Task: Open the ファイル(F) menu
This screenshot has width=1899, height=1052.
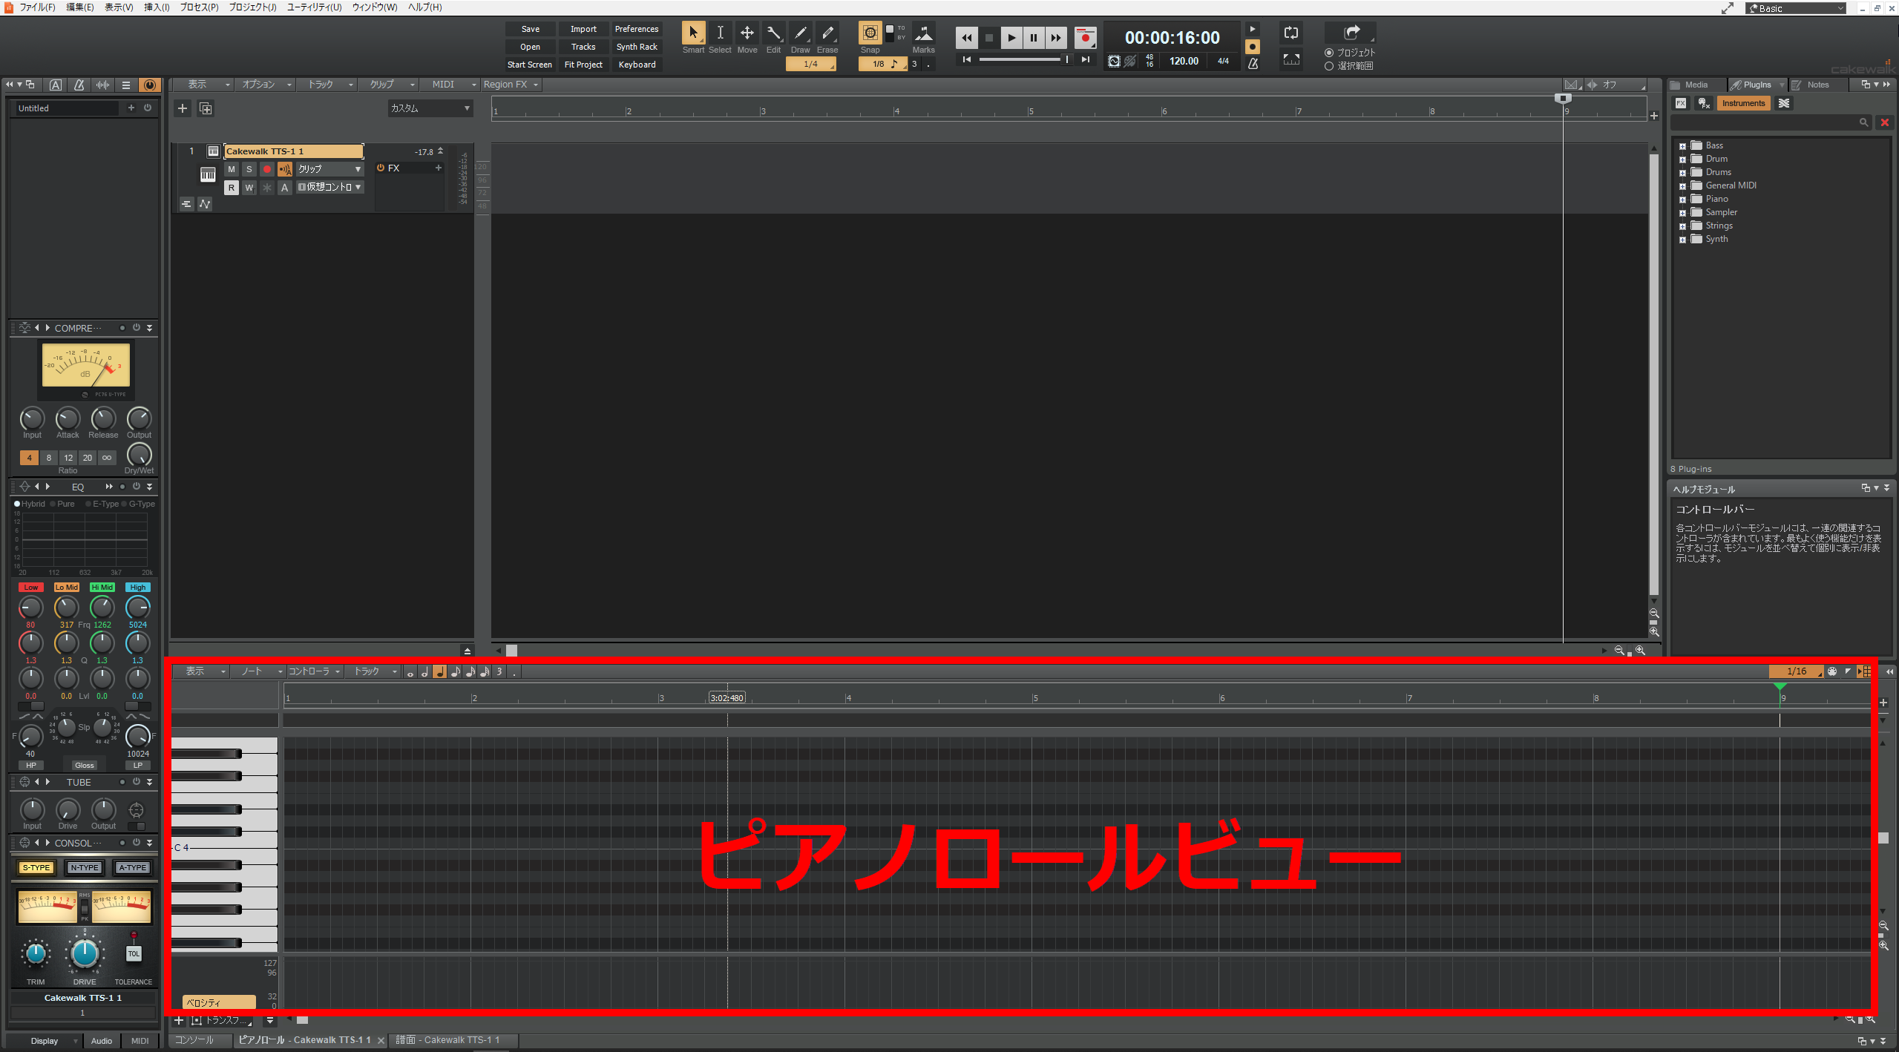Action: click(x=37, y=7)
